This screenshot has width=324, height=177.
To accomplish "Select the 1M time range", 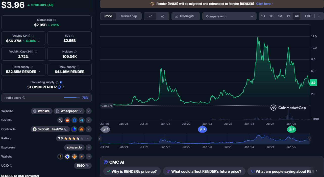I will (x=280, y=16).
